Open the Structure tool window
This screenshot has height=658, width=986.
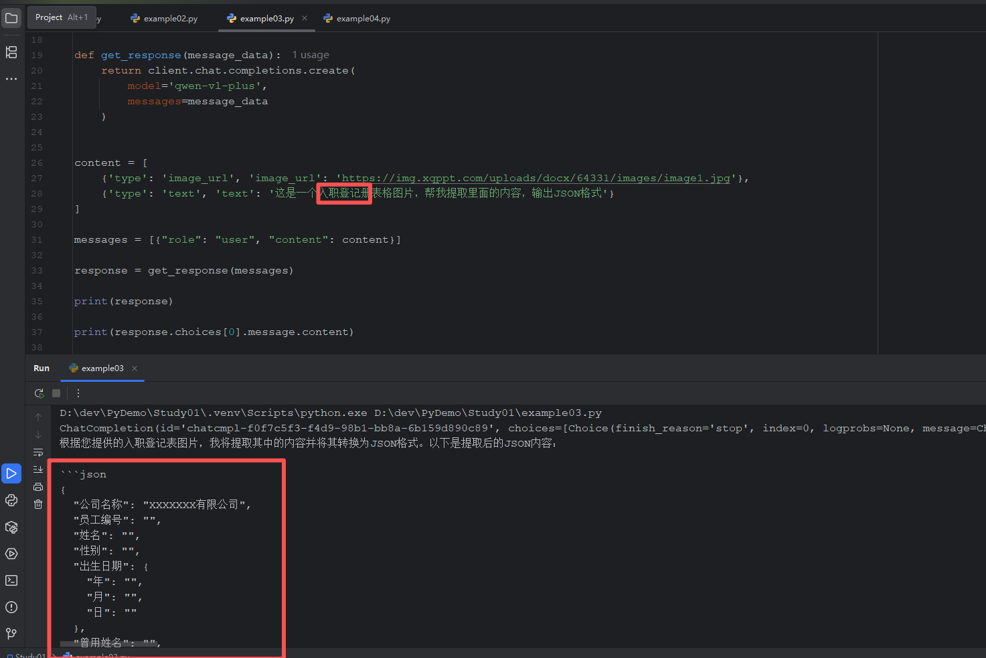pos(11,52)
